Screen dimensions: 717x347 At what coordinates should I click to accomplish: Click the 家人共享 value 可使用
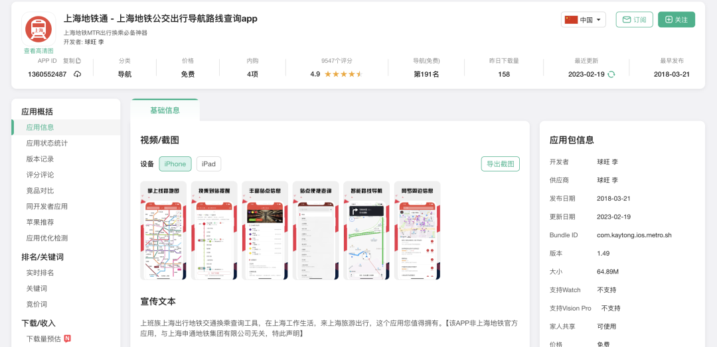(x=606, y=326)
